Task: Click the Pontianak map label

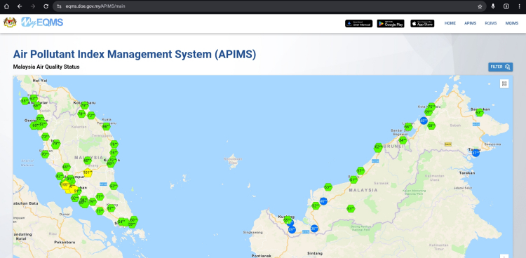Action: [262, 256]
